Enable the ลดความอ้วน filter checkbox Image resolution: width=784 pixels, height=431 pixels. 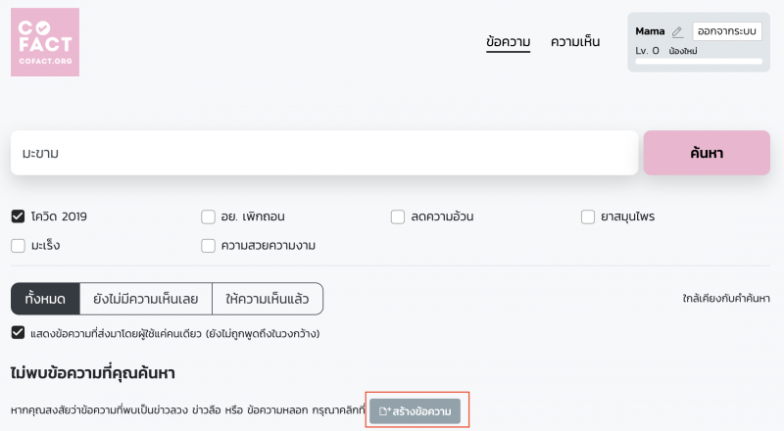(x=398, y=217)
